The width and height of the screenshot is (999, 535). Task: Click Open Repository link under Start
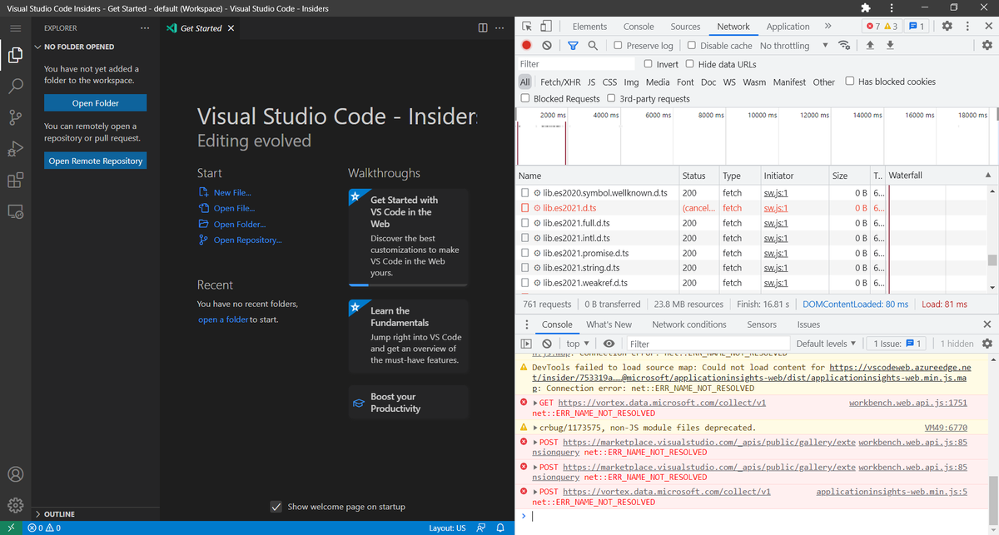[247, 240]
